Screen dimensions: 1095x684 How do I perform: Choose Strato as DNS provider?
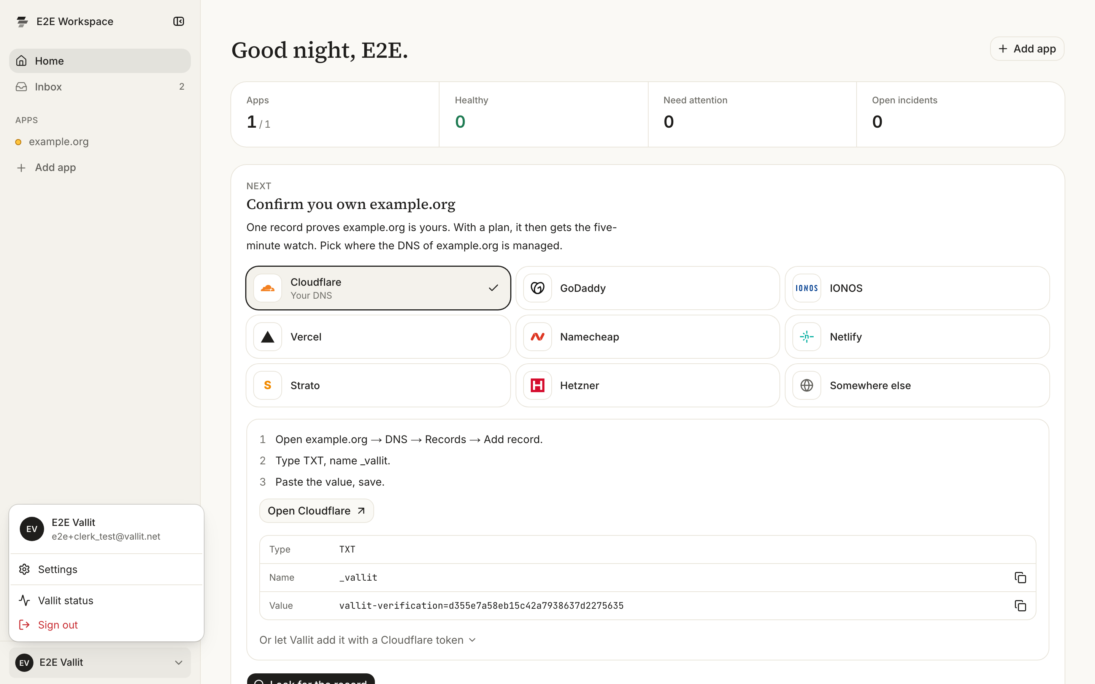(378, 385)
